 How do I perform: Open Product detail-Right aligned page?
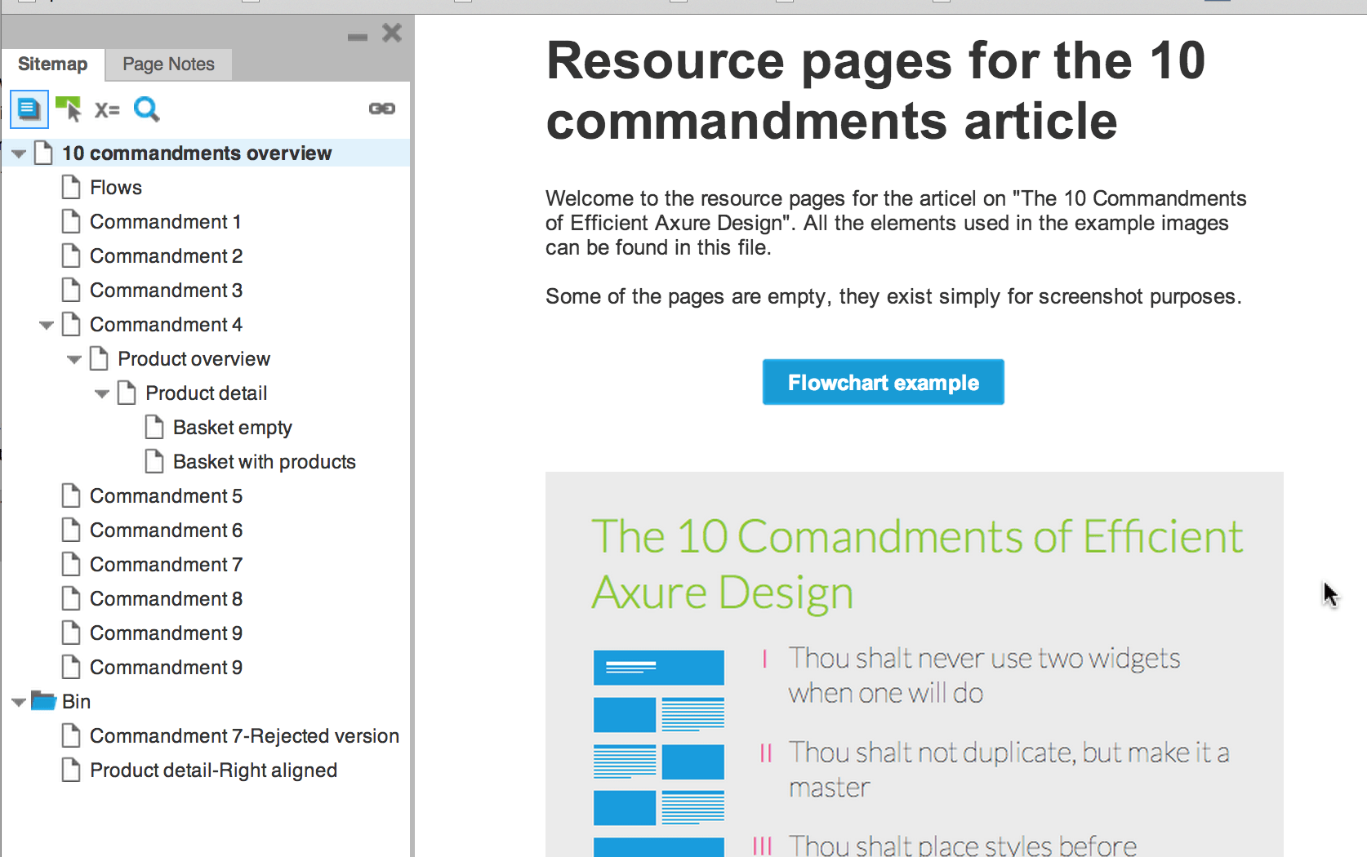(213, 770)
